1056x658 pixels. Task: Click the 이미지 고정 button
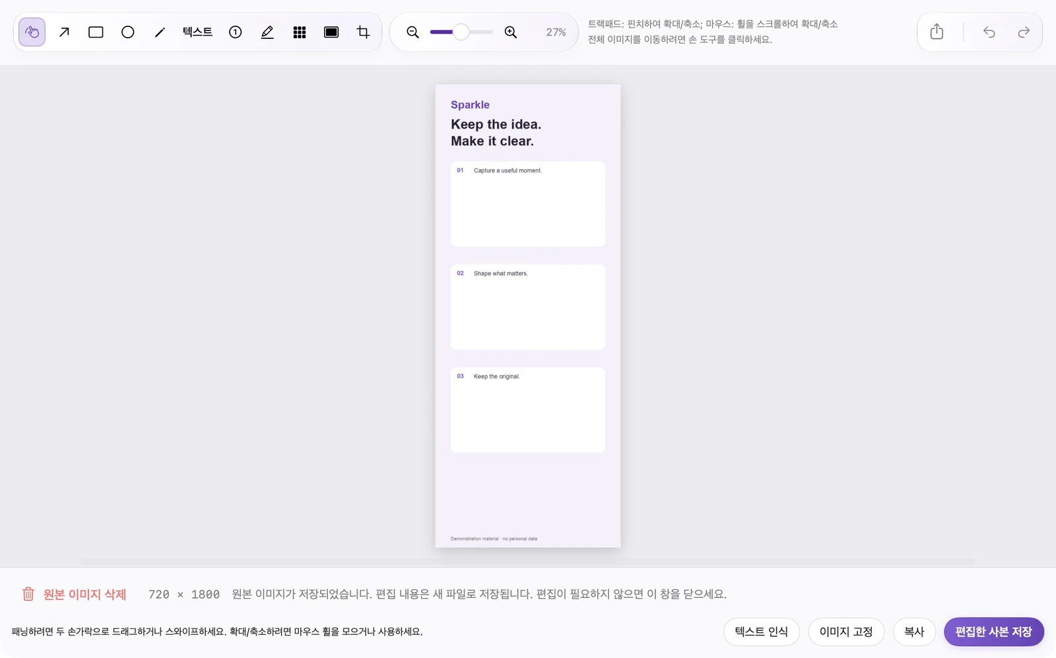tap(846, 632)
